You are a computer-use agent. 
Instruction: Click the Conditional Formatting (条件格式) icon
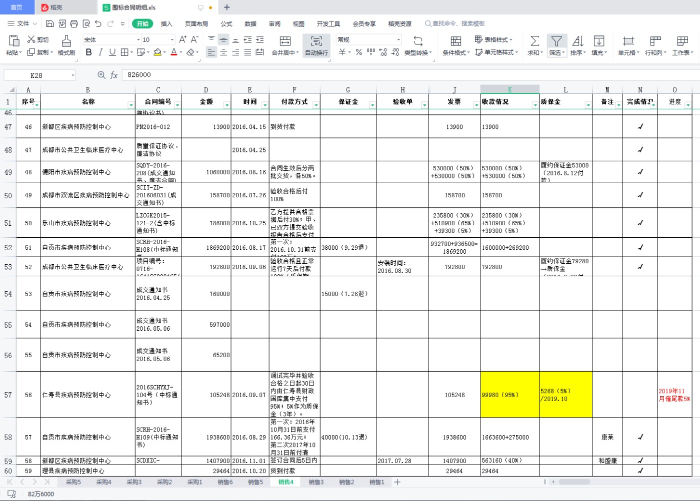(455, 41)
